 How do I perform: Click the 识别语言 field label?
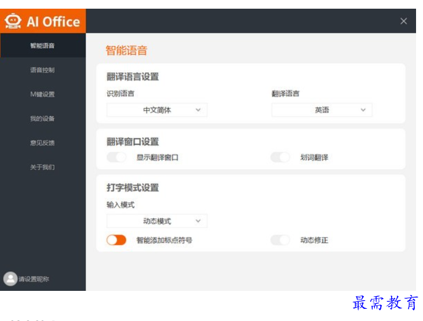[x=121, y=94]
